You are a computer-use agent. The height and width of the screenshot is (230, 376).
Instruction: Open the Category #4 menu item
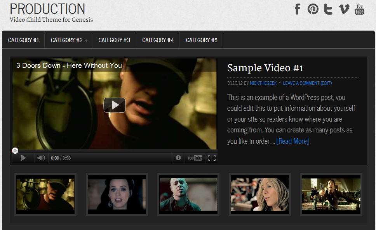coord(158,40)
